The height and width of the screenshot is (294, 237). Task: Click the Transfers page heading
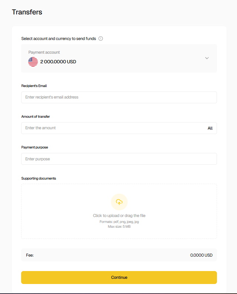click(27, 12)
